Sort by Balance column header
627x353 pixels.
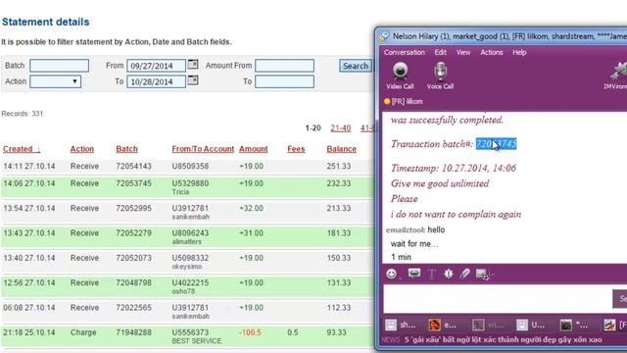(x=341, y=149)
